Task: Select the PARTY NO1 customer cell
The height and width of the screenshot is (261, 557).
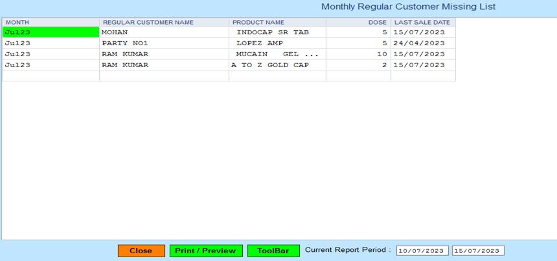Action: pos(164,43)
